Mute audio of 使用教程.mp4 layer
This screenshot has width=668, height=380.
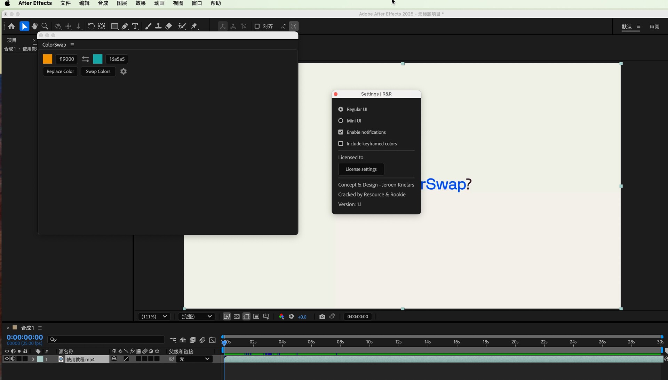pyautogui.click(x=13, y=359)
